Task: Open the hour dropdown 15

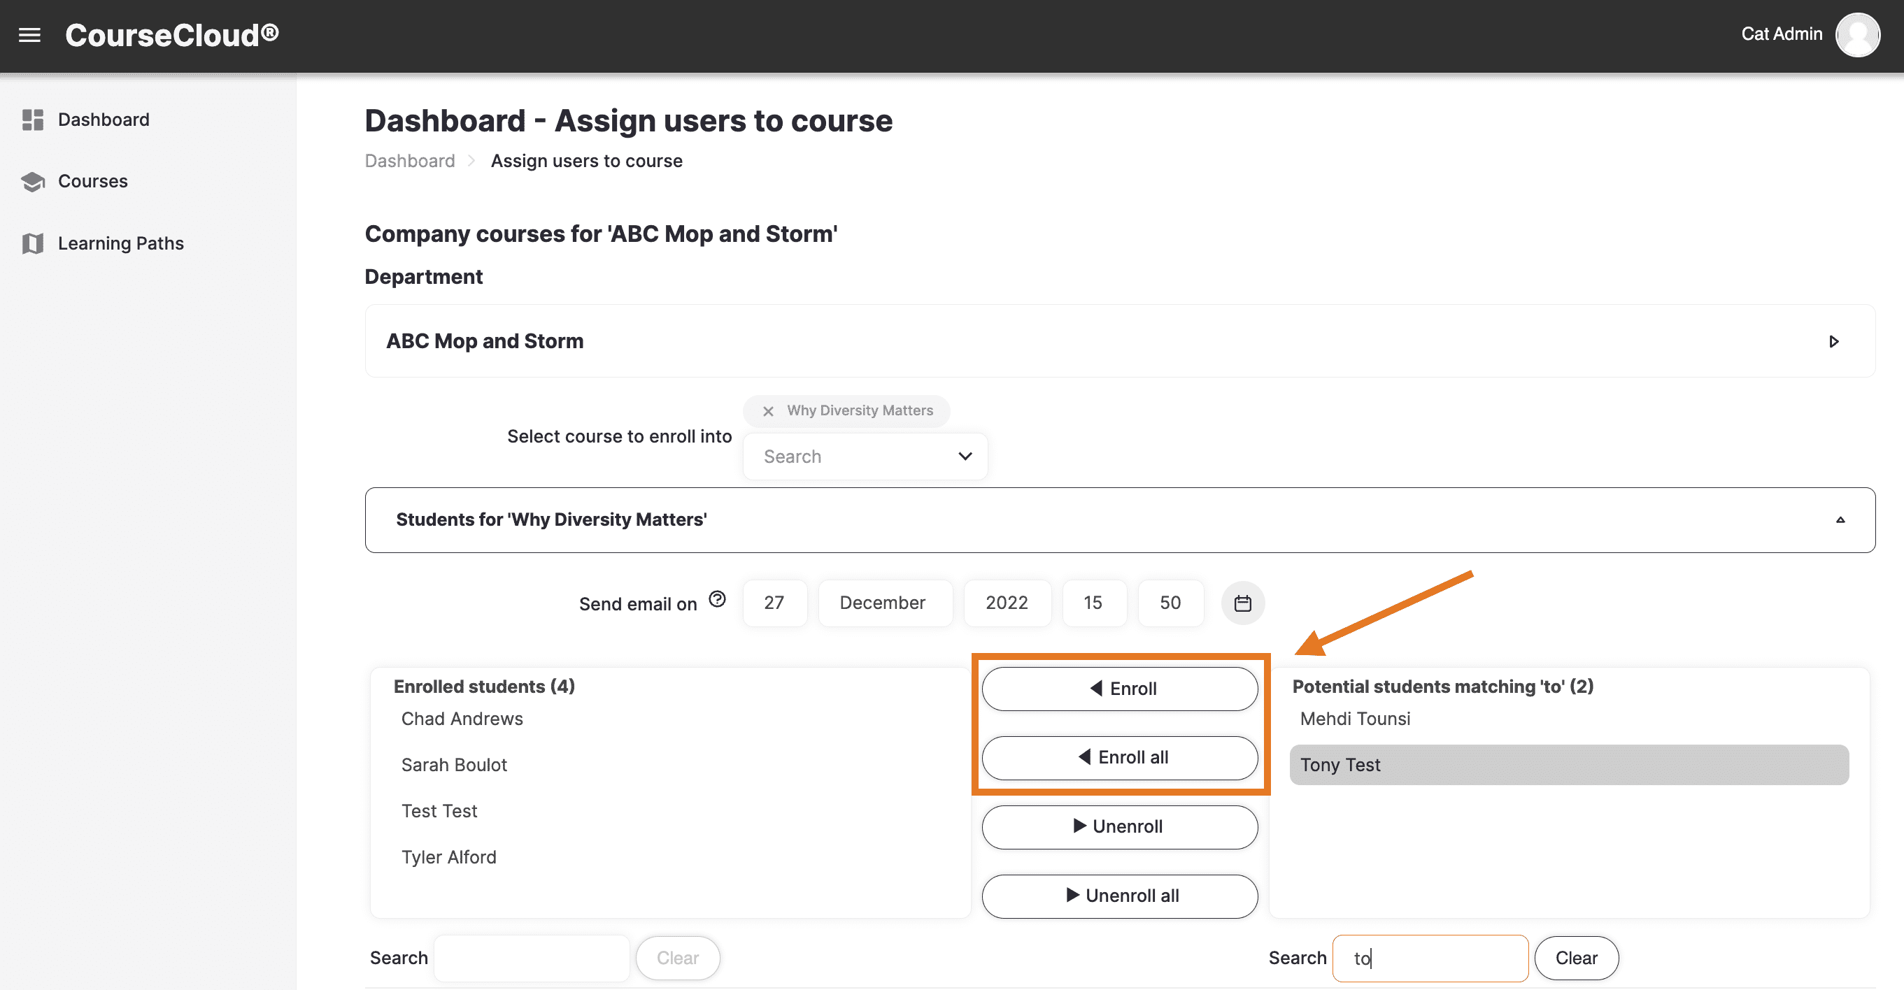Action: (1094, 603)
